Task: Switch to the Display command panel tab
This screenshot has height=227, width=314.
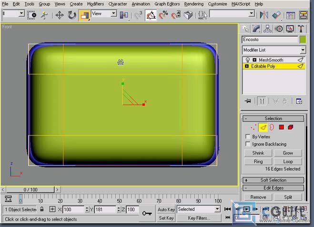Action: (290, 29)
